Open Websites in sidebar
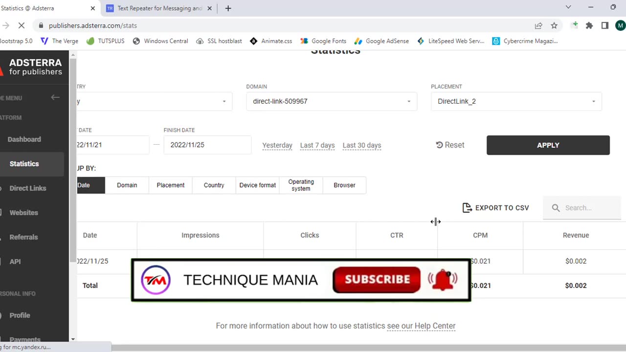Viewport: 626px width, 352px height. click(x=23, y=213)
